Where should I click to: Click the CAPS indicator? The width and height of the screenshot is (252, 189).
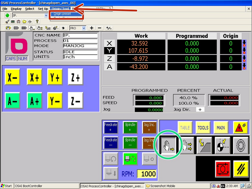point(11,58)
